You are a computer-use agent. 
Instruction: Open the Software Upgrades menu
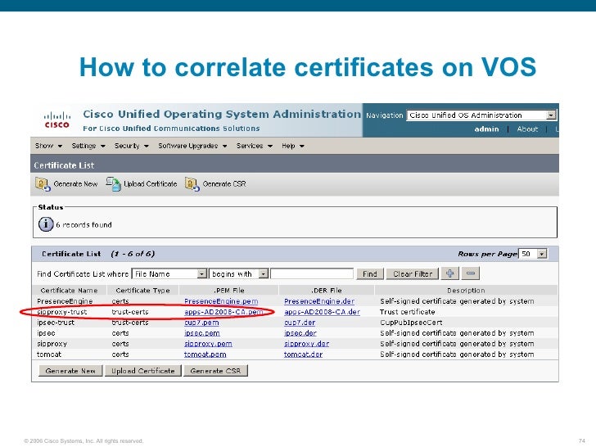click(x=192, y=146)
